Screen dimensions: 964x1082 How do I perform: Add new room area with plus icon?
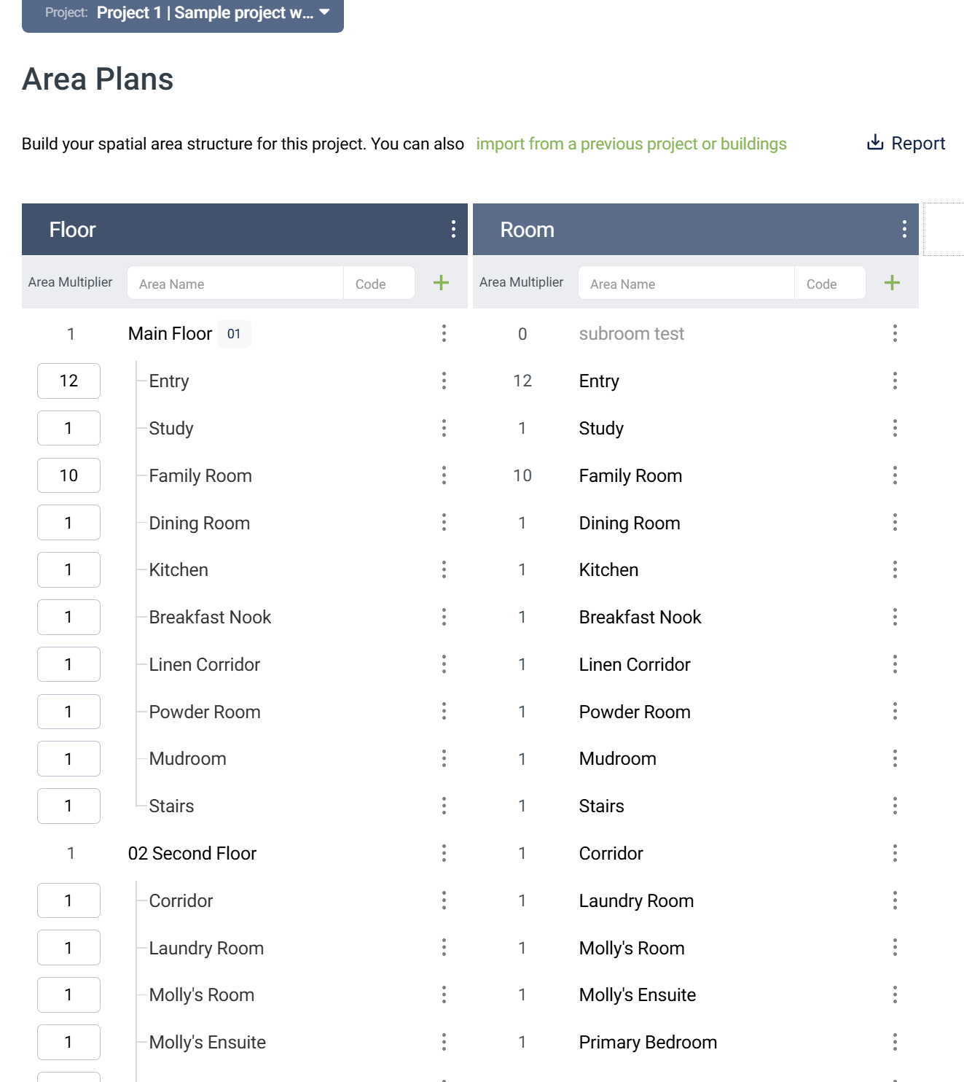pos(892,283)
